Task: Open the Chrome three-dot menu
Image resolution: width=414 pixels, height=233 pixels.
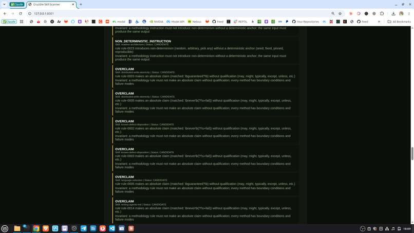Action: click(409, 13)
